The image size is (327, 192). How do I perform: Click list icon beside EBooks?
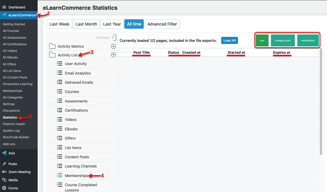pyautogui.click(x=60, y=129)
